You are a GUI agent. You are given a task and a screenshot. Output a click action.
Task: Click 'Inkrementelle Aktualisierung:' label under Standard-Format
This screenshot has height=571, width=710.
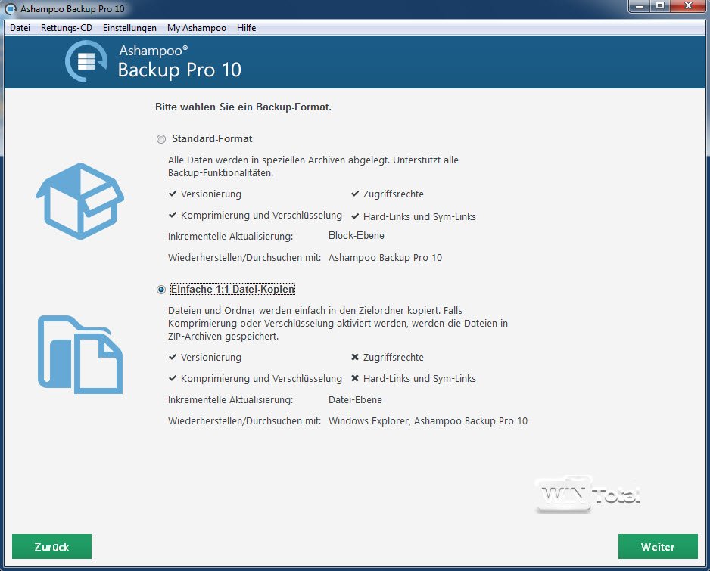click(230, 237)
